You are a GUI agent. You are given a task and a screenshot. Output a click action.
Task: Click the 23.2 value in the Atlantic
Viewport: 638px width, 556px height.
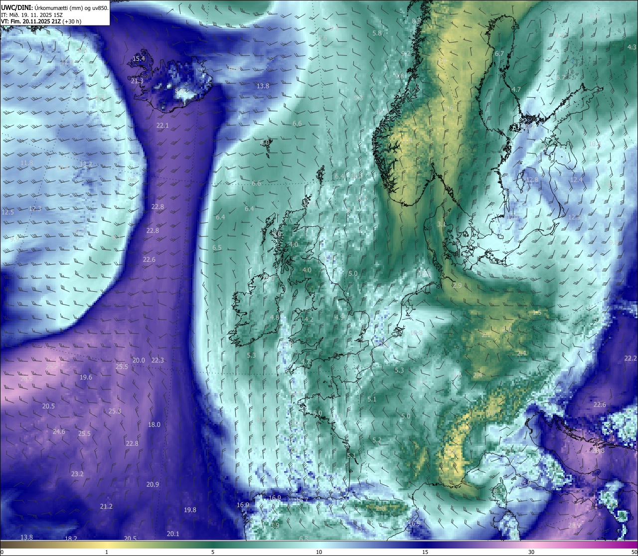tap(77, 474)
